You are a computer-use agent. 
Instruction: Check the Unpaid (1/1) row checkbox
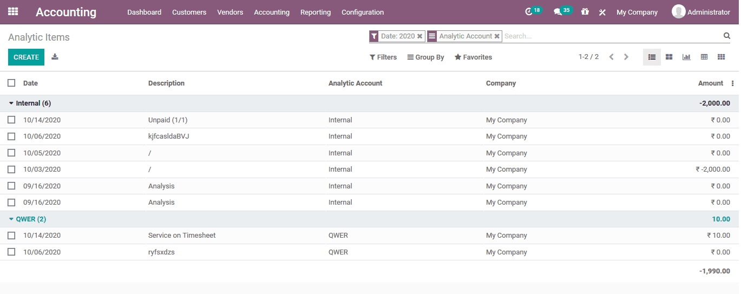11,120
